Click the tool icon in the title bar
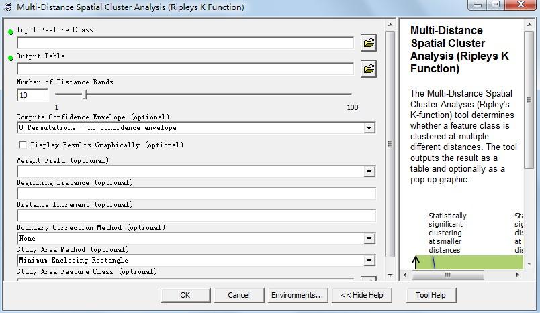The width and height of the screenshot is (540, 313). pos(8,7)
